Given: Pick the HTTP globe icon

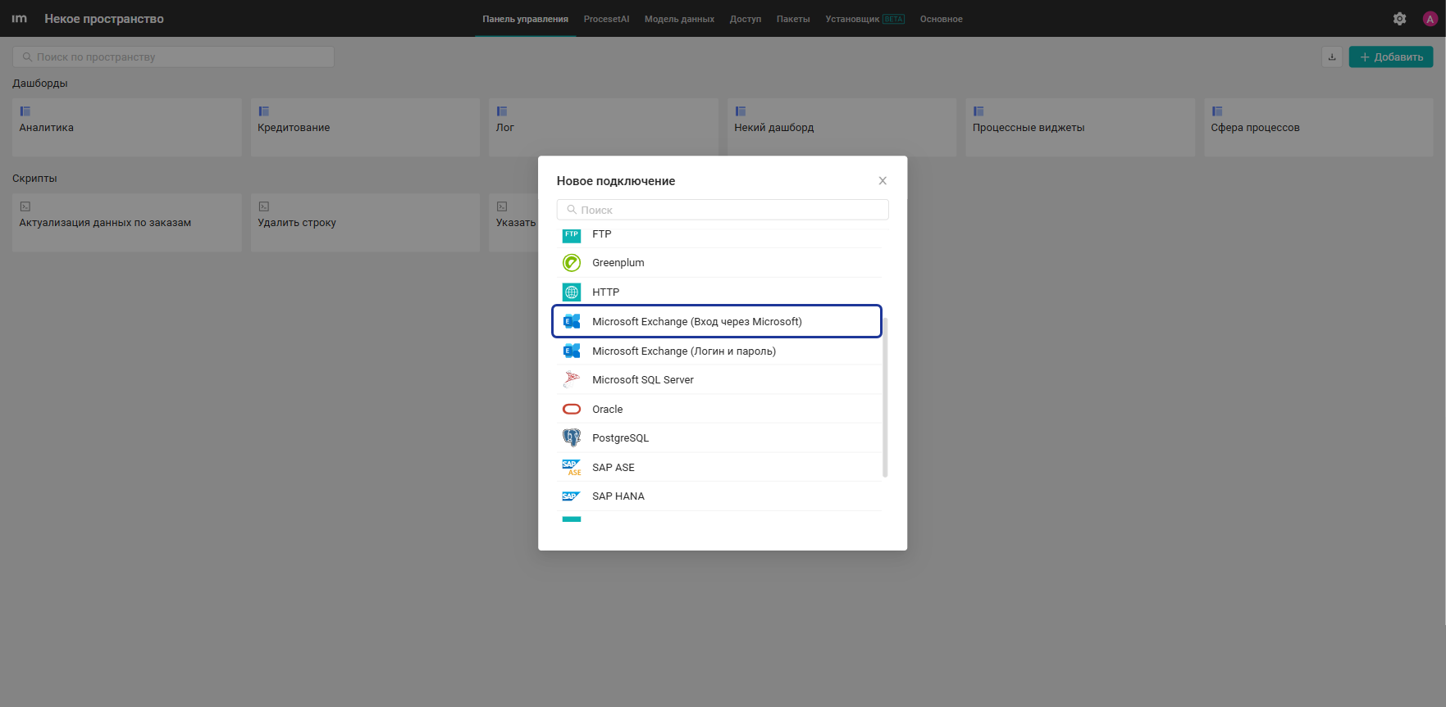Looking at the screenshot, I should point(572,292).
